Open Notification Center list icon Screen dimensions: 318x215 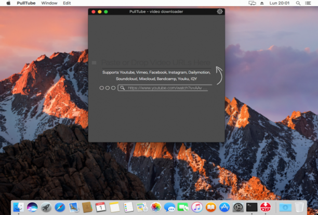pyautogui.click(x=308, y=3)
